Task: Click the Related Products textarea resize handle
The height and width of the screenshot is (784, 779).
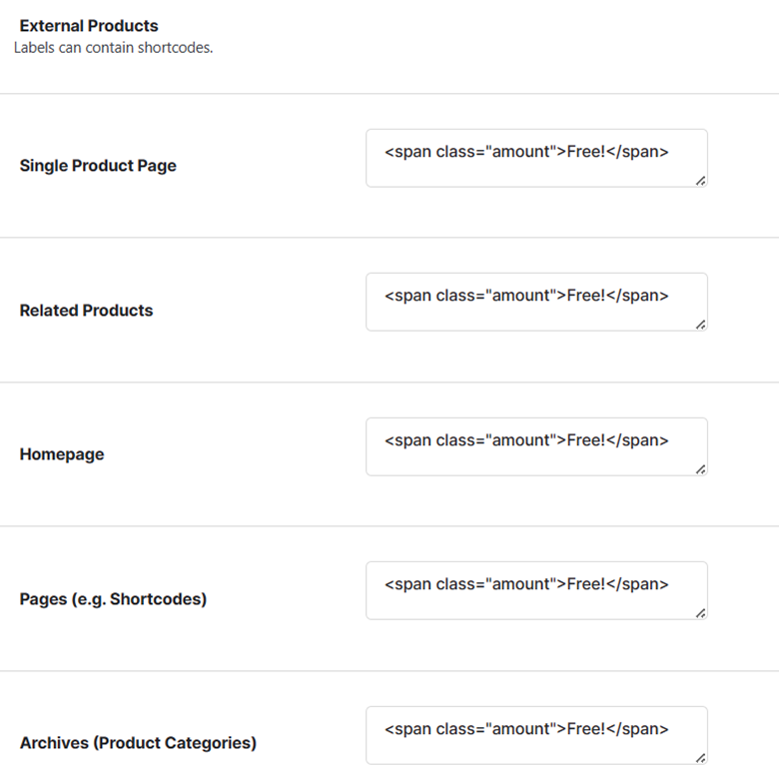Action: coord(700,325)
